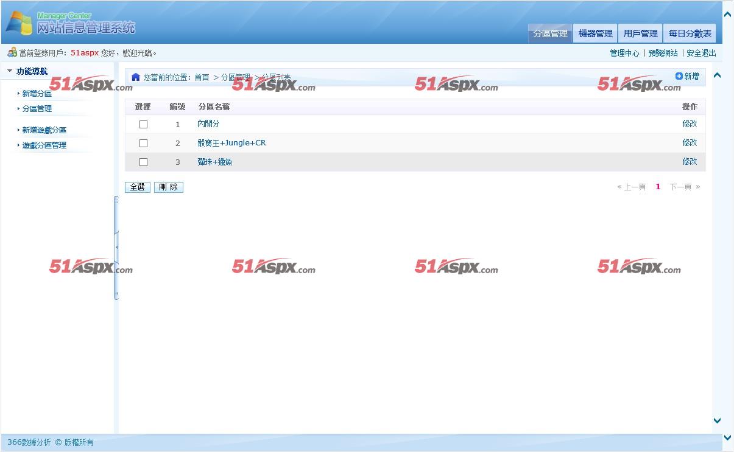The height and width of the screenshot is (452, 734).
Task: Click the home icon in breadcrumb
Action: point(136,77)
